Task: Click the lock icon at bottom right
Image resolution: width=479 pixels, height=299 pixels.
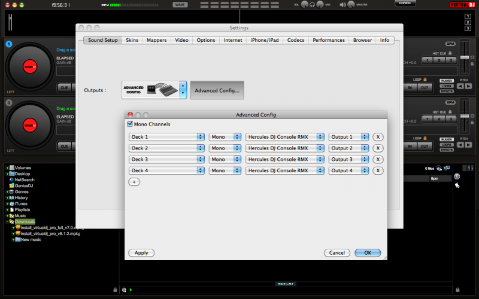Action: (457, 290)
